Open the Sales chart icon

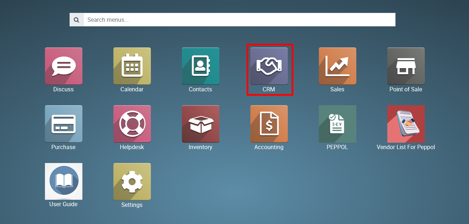(337, 66)
